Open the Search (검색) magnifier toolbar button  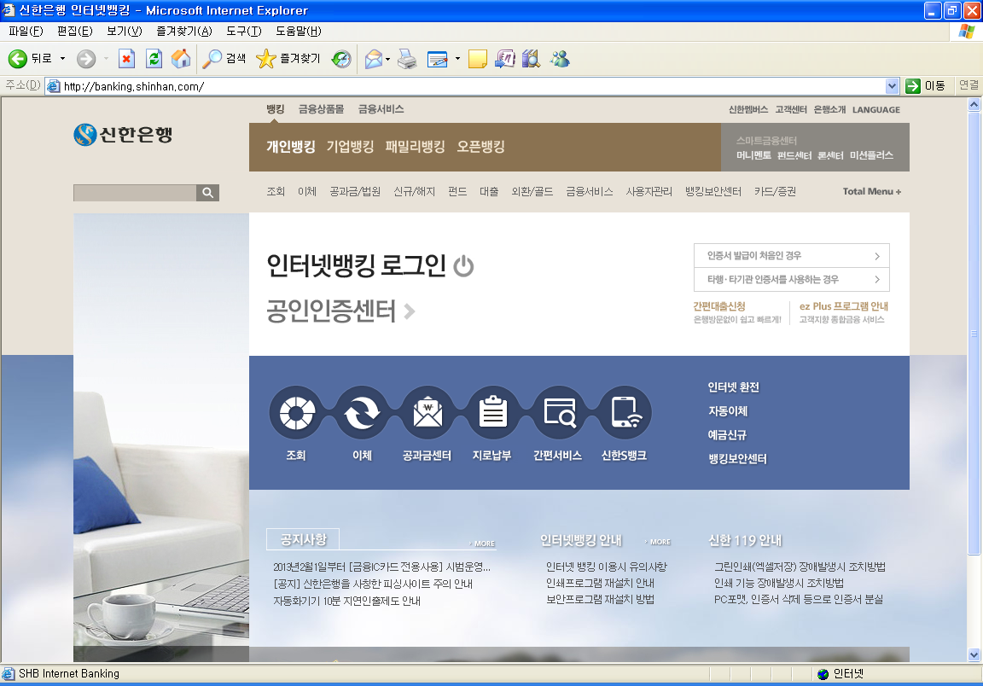point(224,59)
